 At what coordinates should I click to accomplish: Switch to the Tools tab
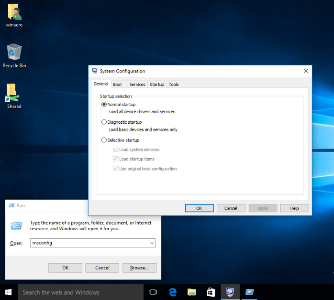point(174,85)
